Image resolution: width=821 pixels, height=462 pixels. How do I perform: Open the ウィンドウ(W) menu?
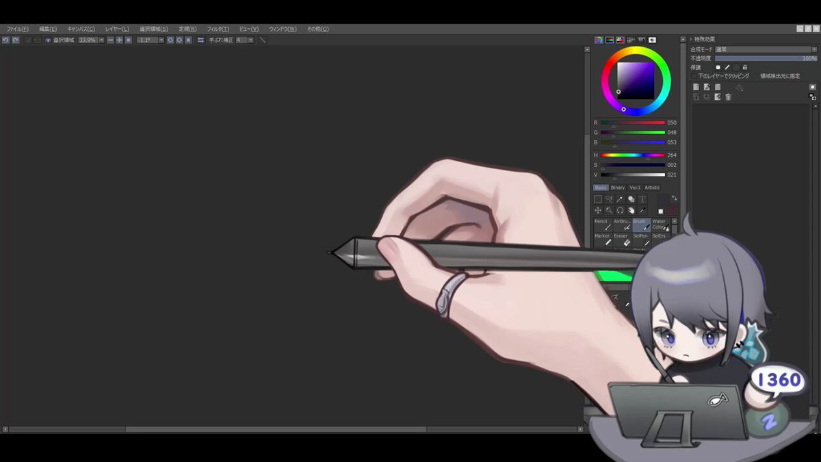click(283, 29)
